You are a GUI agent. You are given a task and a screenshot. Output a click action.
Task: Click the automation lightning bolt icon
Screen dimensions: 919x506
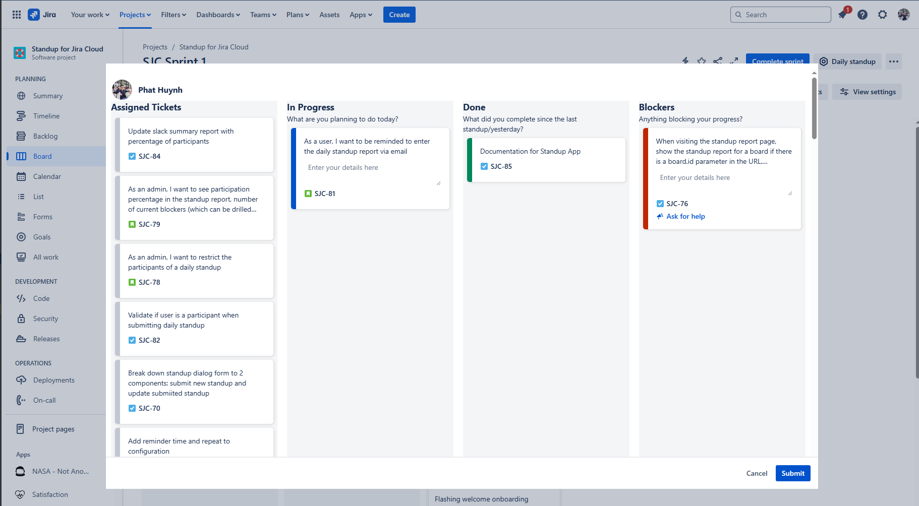click(x=685, y=60)
